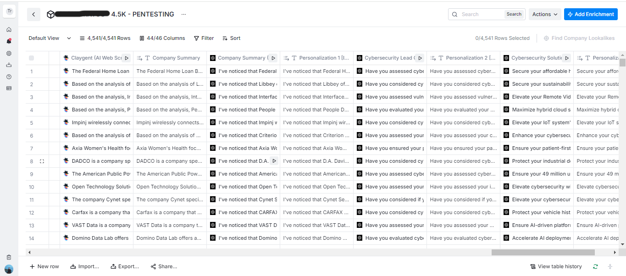Screen dimensions: 626x276
Task: Select the 'I've noticed that Libbey of...' personalization cell
Action: coord(316,84)
